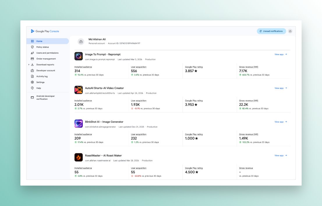Open Order management section

click(46, 59)
